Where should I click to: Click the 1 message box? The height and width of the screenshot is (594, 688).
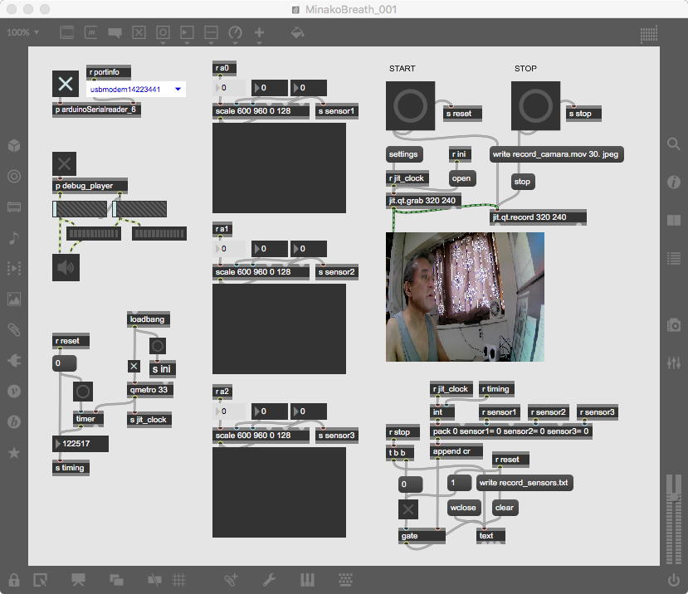(459, 483)
